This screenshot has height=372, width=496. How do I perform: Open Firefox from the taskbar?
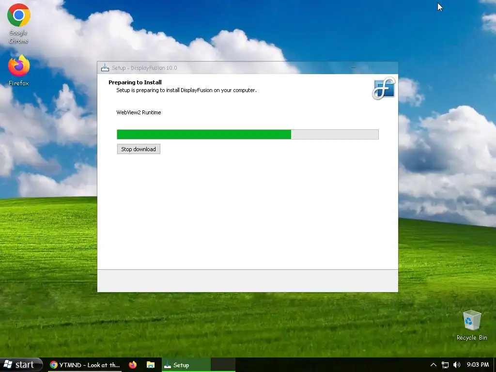click(133, 365)
